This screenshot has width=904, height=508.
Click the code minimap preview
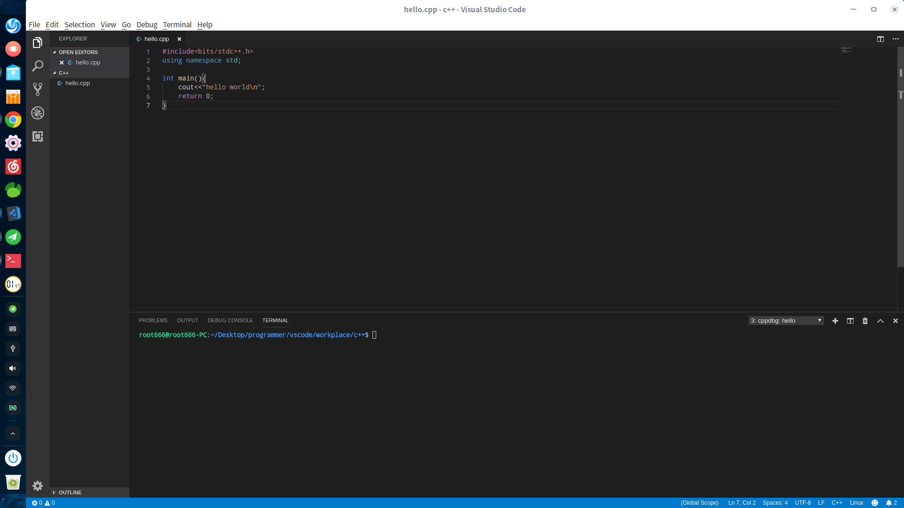click(x=847, y=49)
